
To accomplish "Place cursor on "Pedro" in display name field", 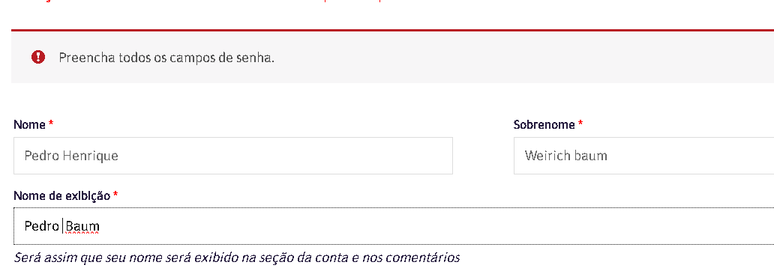I will (42, 226).
